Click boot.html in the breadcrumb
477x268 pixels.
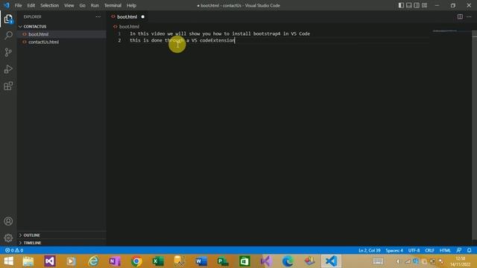point(129,27)
